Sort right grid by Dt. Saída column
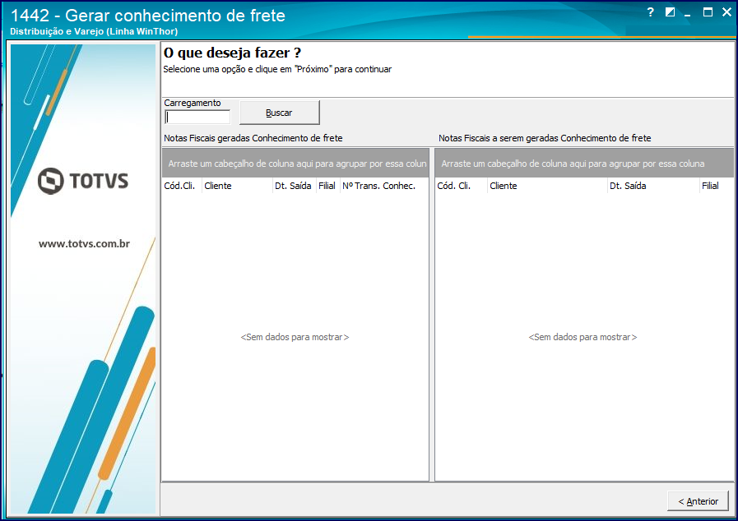 [653, 186]
